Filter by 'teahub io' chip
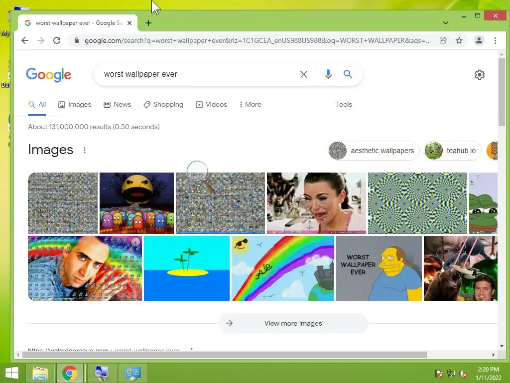 [x=452, y=151]
